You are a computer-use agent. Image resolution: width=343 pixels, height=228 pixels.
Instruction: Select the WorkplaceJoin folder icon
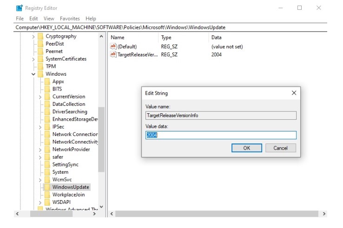coord(47,195)
